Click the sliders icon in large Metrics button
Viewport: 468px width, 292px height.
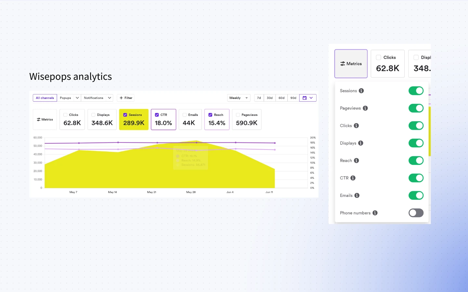coord(343,64)
